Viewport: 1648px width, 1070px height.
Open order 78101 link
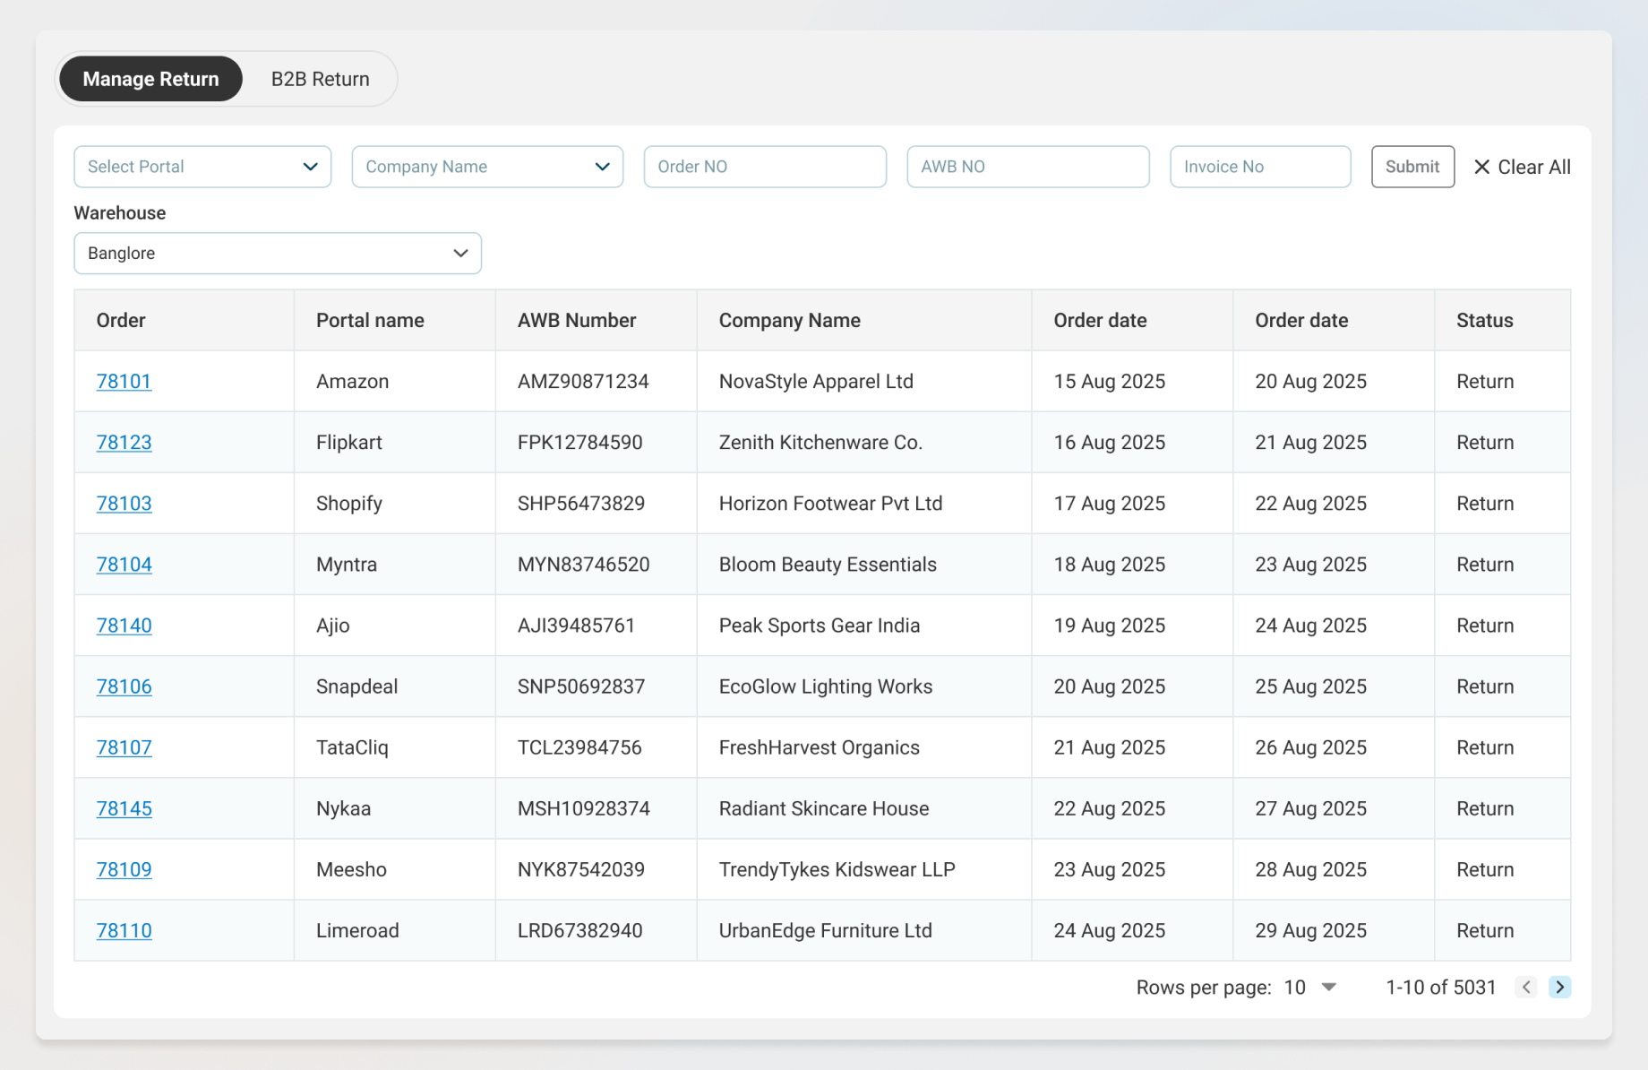[124, 382]
